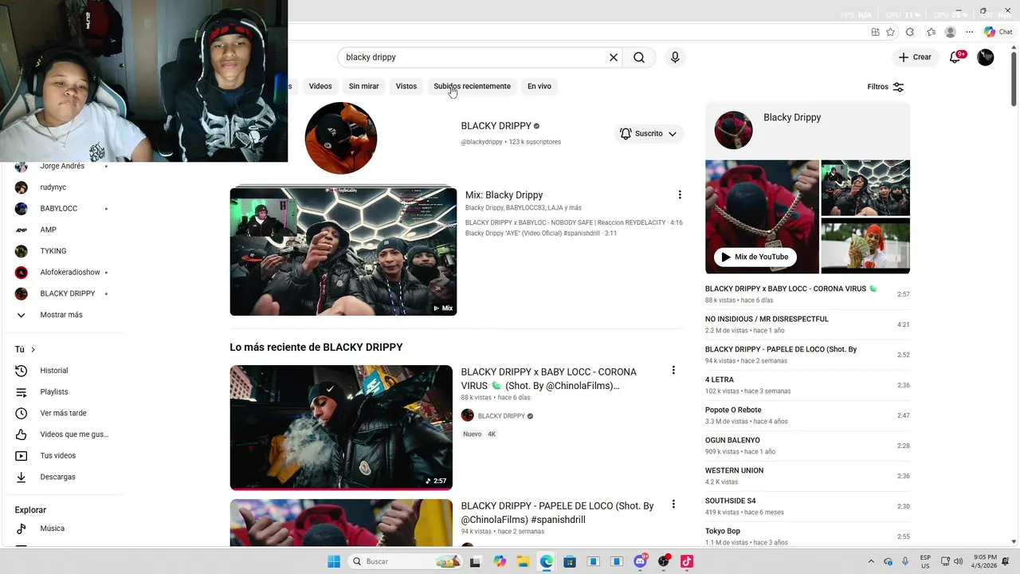Show hidden system tray icons

[x=871, y=561]
